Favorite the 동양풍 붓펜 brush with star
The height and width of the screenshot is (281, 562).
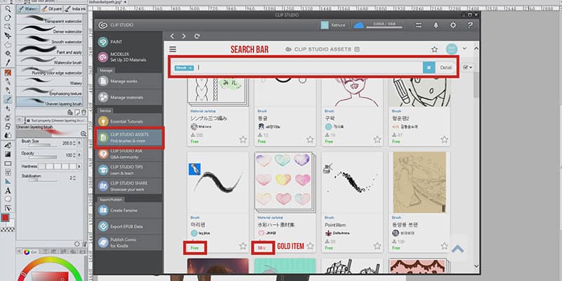tap(445, 246)
